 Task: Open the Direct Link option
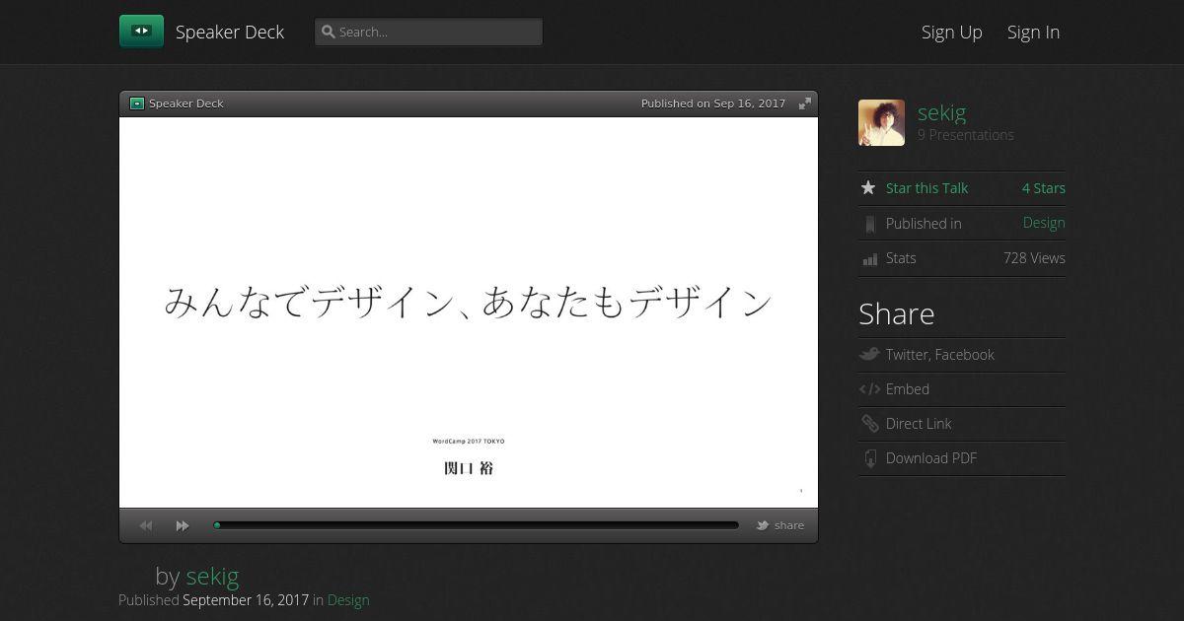pos(919,424)
